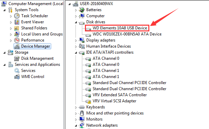
Task: Click the Disk Management icon
Action: coord(17,58)
